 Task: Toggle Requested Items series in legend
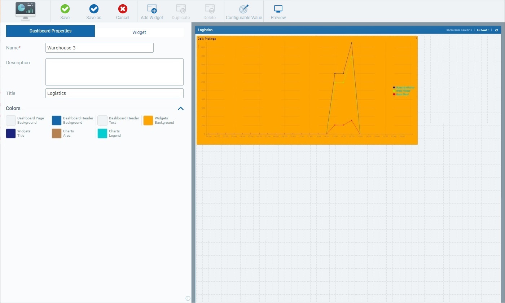(405, 88)
